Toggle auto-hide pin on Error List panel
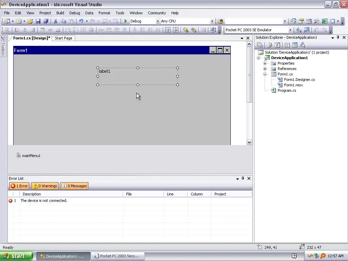 coord(243,178)
